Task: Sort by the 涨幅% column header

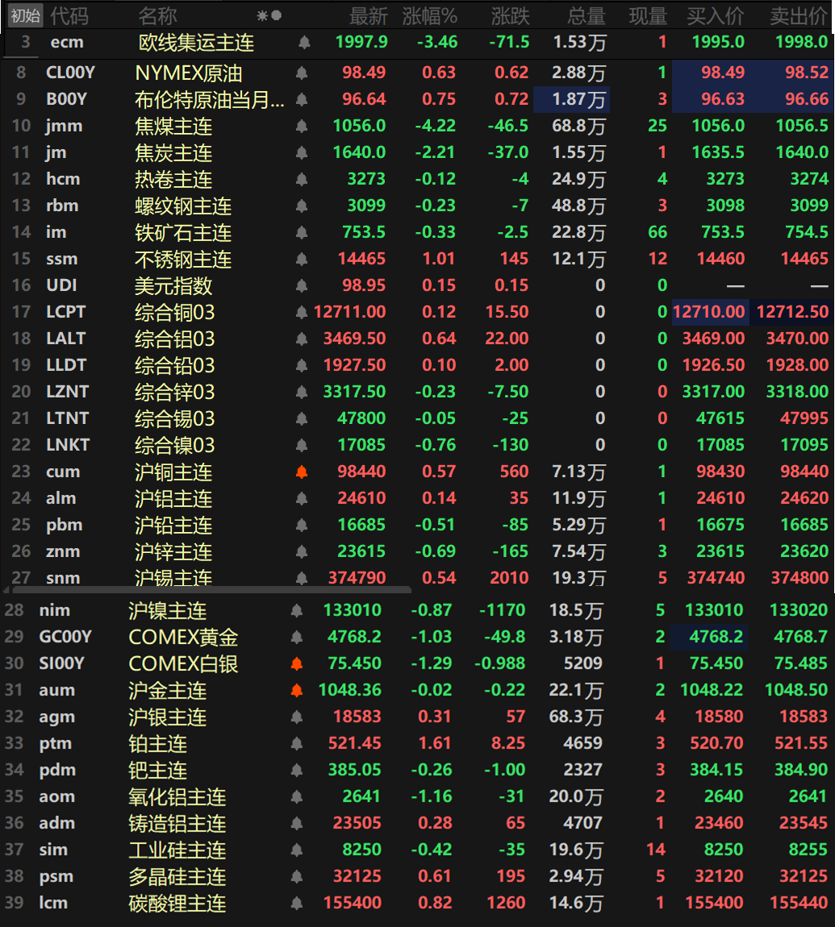Action: (429, 15)
